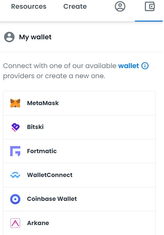Connect via the WalletConnect option
The width and height of the screenshot is (164, 235).
79,175
